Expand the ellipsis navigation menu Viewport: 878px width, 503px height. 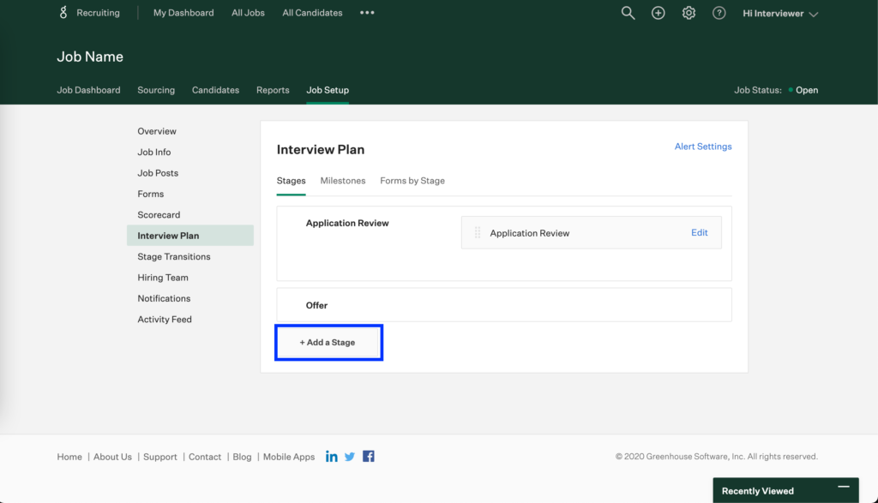[x=367, y=13]
